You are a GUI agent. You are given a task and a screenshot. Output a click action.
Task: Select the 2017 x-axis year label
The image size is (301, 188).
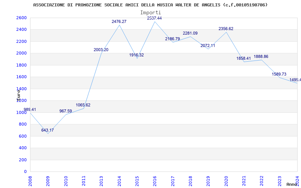click(x=173, y=181)
